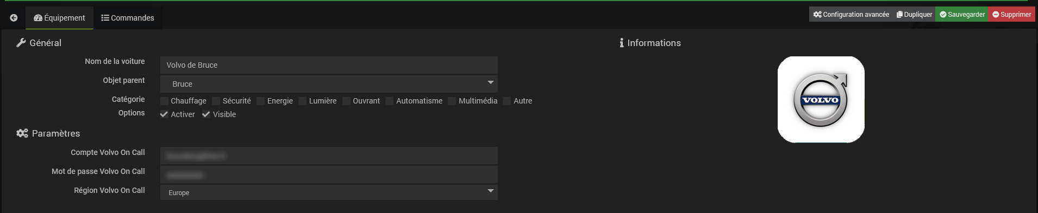The width and height of the screenshot is (1038, 213).
Task: Save the equipment with Sauvegarder
Action: coord(962,15)
